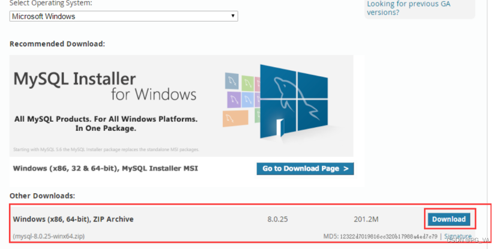Open the Looking for previous GA versions link
499x249 pixels.
(x=408, y=8)
